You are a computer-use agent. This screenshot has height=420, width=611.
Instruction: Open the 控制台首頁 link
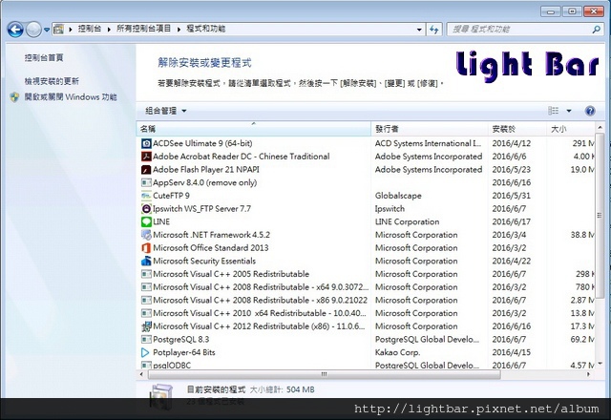(x=44, y=57)
